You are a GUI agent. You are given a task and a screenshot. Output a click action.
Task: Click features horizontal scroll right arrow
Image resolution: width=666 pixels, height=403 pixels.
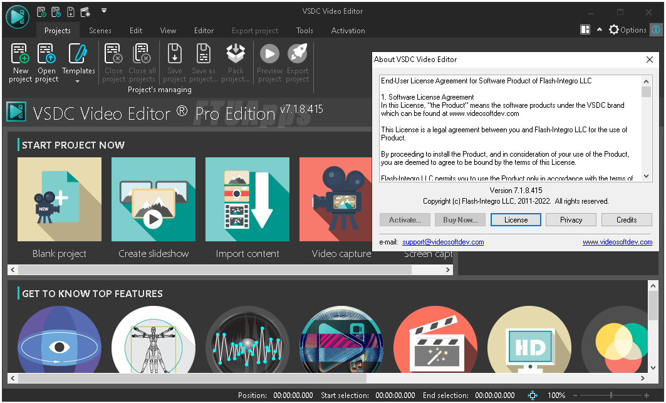click(643, 378)
